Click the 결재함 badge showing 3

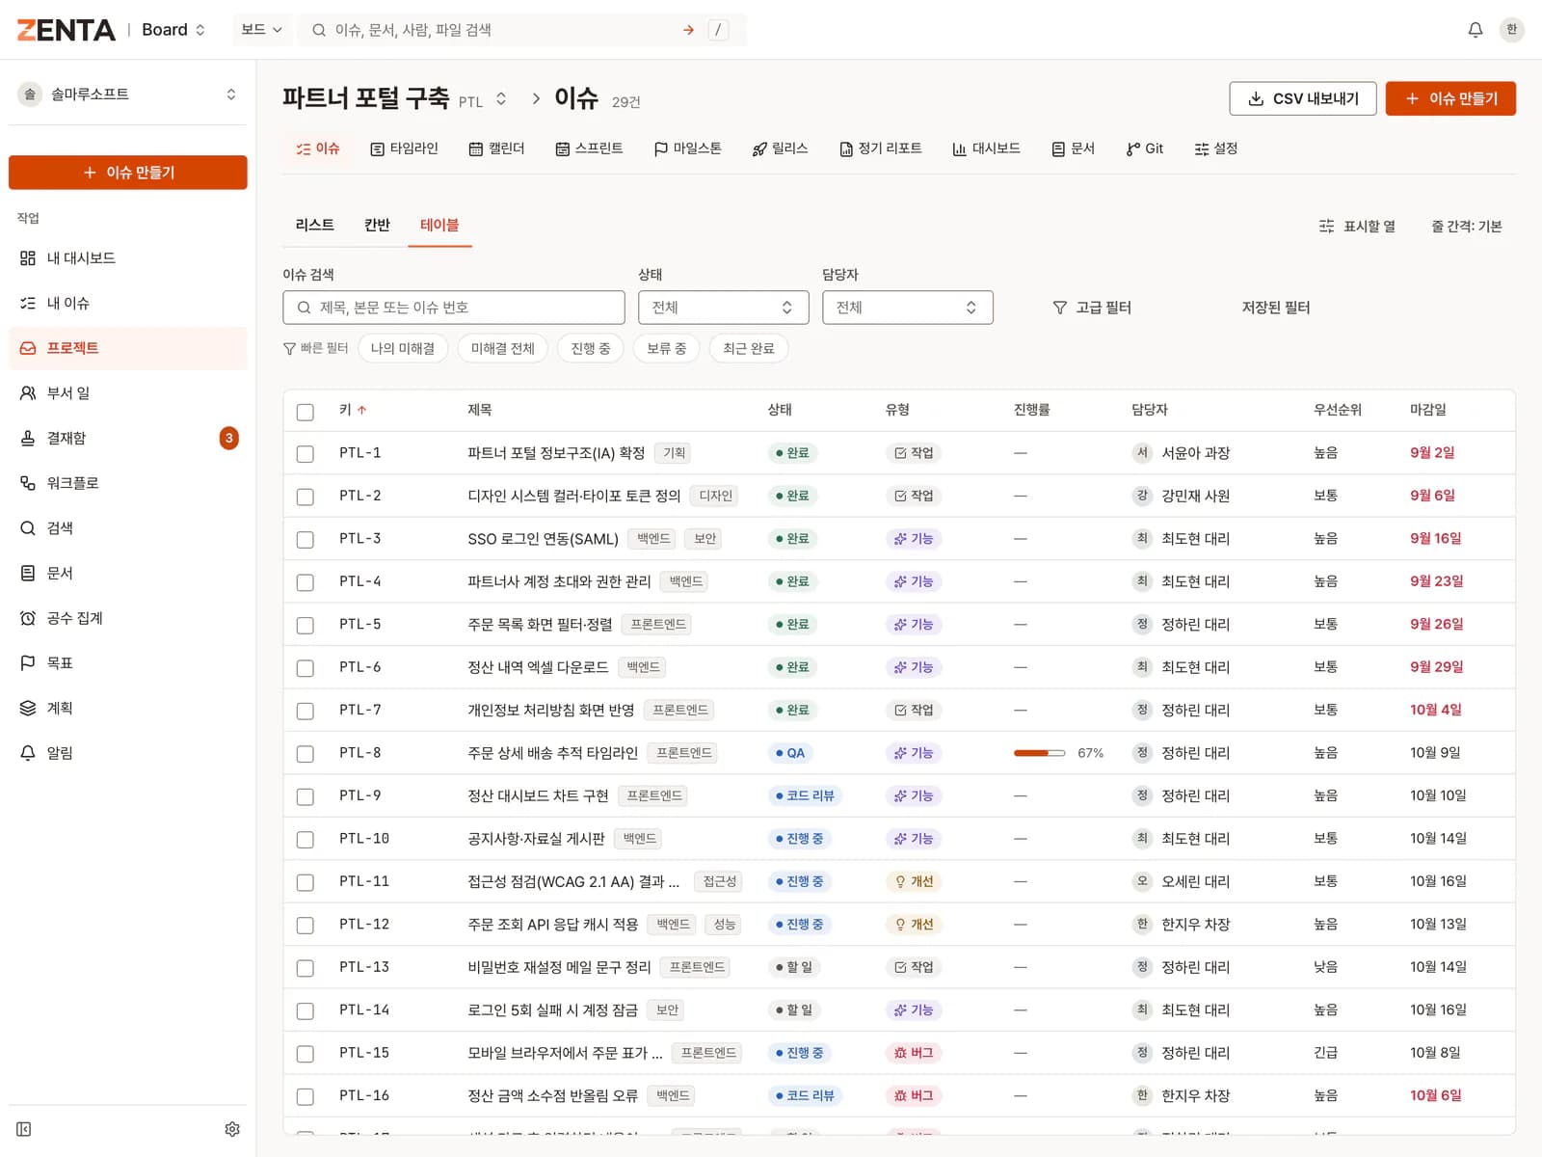click(228, 438)
